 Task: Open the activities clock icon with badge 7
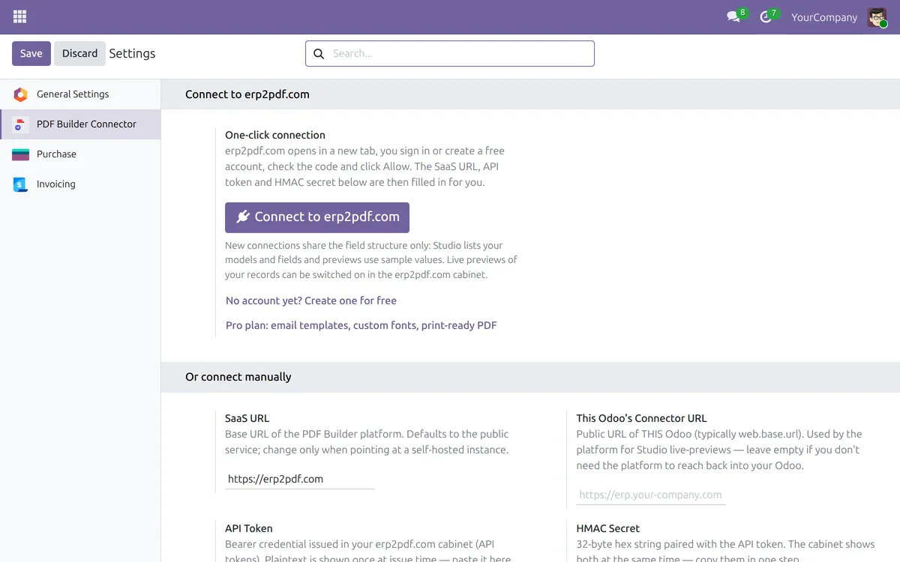pos(766,16)
